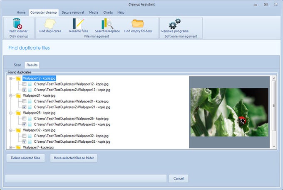Image resolution: width=283 pixels, height=190 pixels.
Task: Uncheck the TestDuplicates2 Wallpaper21 file checkbox
Action: click(x=25, y=107)
